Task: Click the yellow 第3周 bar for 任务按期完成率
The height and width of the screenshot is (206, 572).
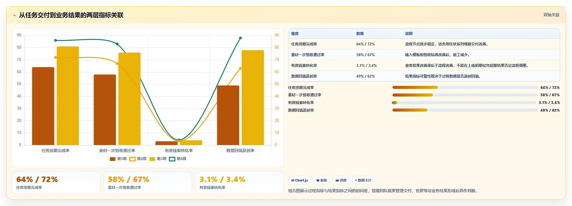Action: [68, 96]
